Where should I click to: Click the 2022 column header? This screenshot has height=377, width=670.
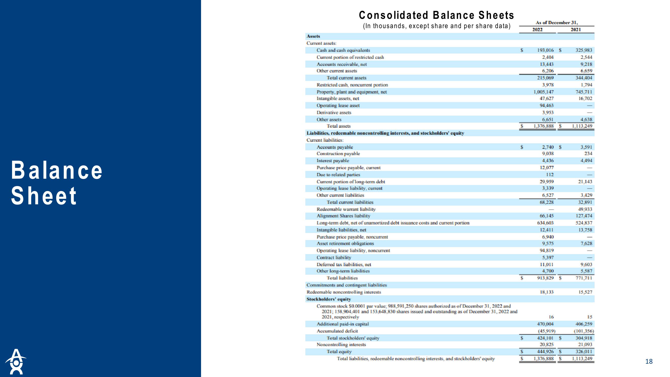click(x=537, y=29)
